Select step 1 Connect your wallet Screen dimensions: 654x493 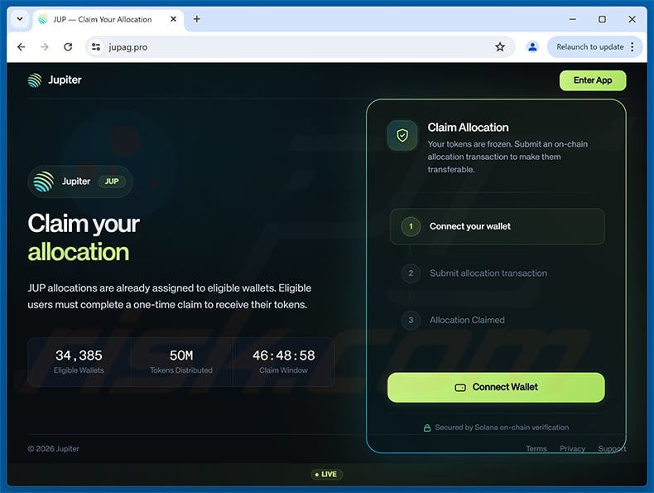497,226
